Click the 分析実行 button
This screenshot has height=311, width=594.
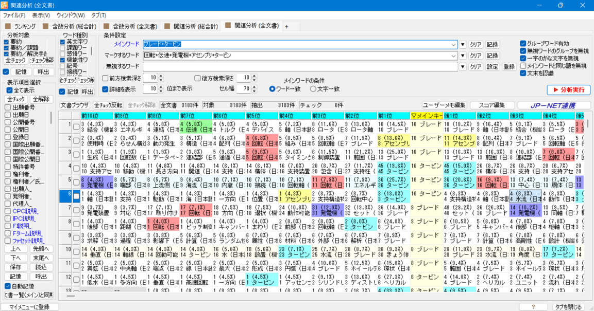click(x=569, y=90)
